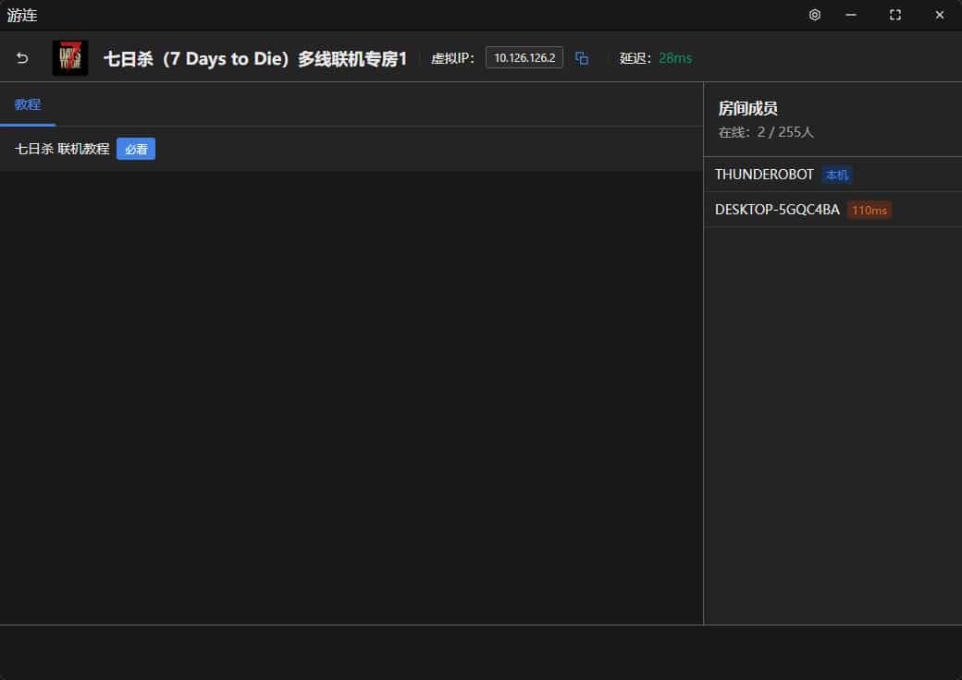Maximize the 游连 window
962x680 pixels.
(895, 15)
